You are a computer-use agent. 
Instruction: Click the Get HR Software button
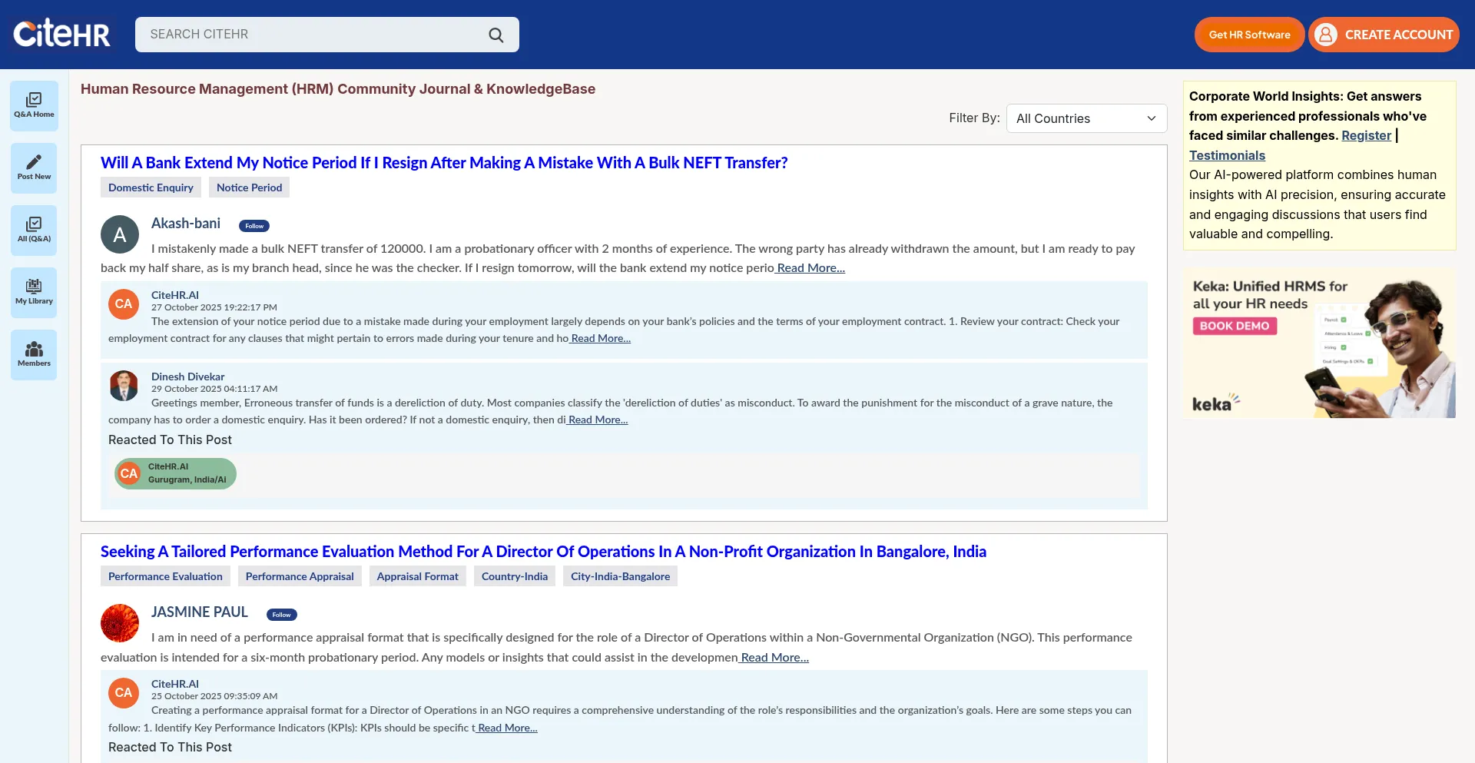(1249, 35)
